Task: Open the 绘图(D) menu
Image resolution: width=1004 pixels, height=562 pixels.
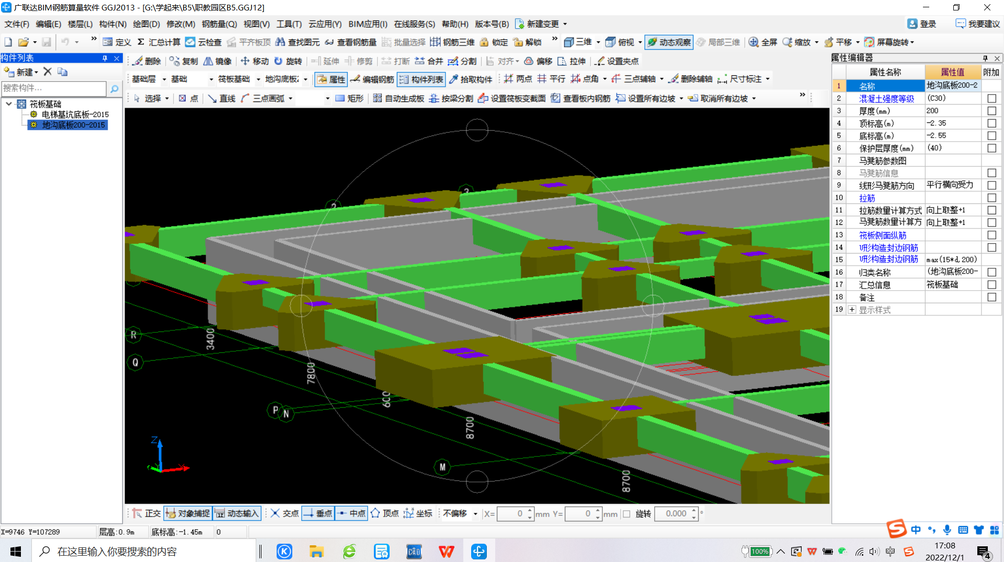Action: coord(146,24)
